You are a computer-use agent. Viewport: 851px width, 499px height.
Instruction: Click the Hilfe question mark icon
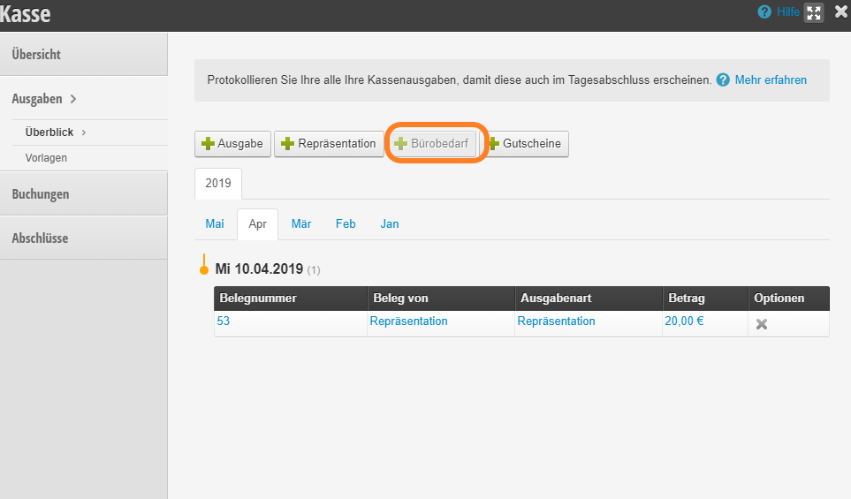click(x=764, y=12)
